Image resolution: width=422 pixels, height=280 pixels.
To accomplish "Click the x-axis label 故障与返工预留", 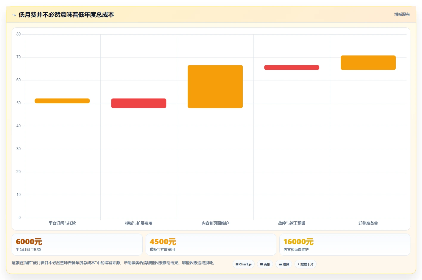I will tap(292, 223).
